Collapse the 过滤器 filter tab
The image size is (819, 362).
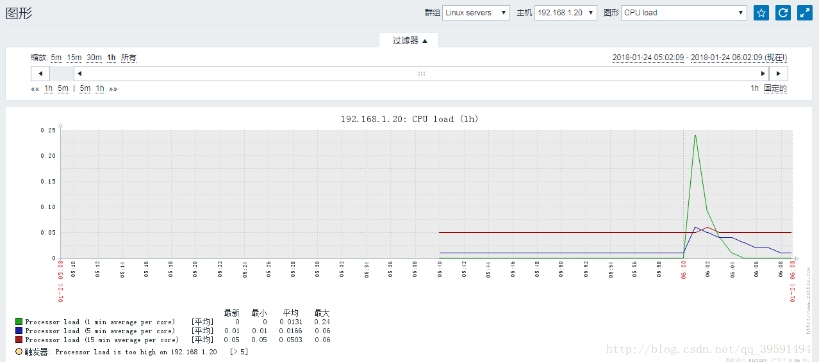[409, 40]
